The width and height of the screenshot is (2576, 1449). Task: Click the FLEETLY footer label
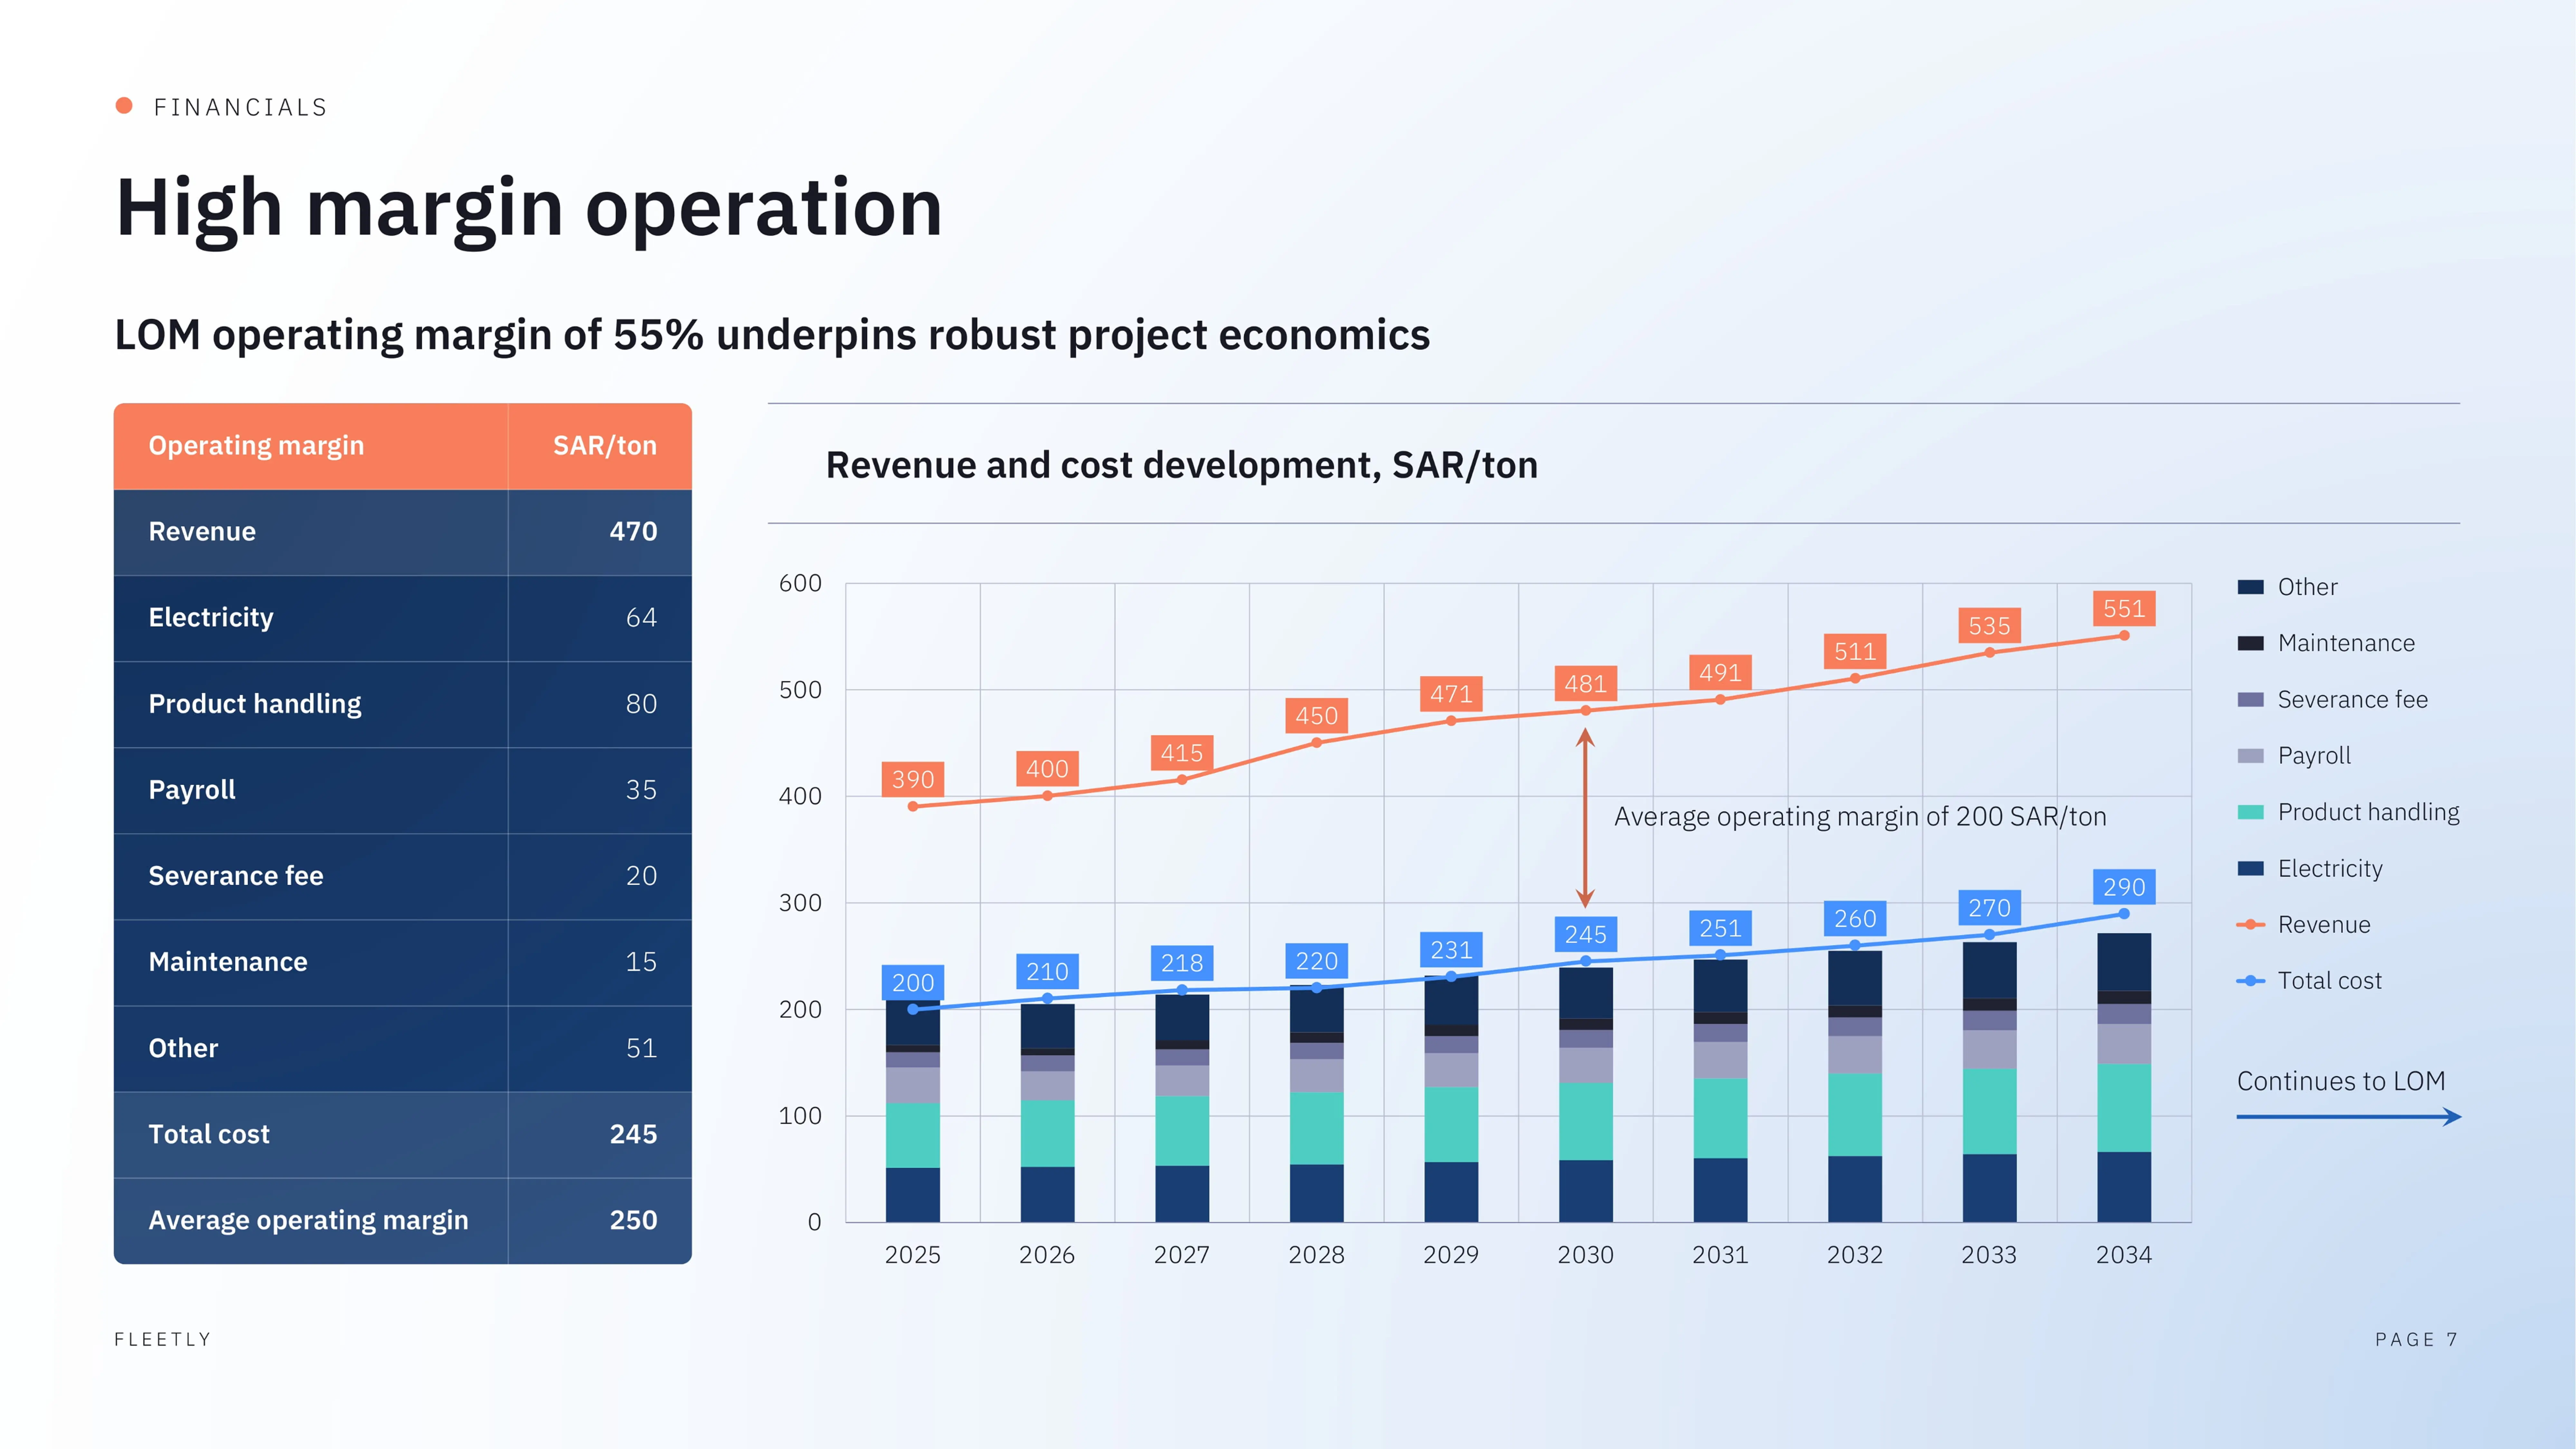(163, 1340)
